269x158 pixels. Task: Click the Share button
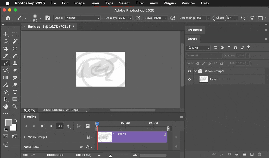(x=220, y=18)
